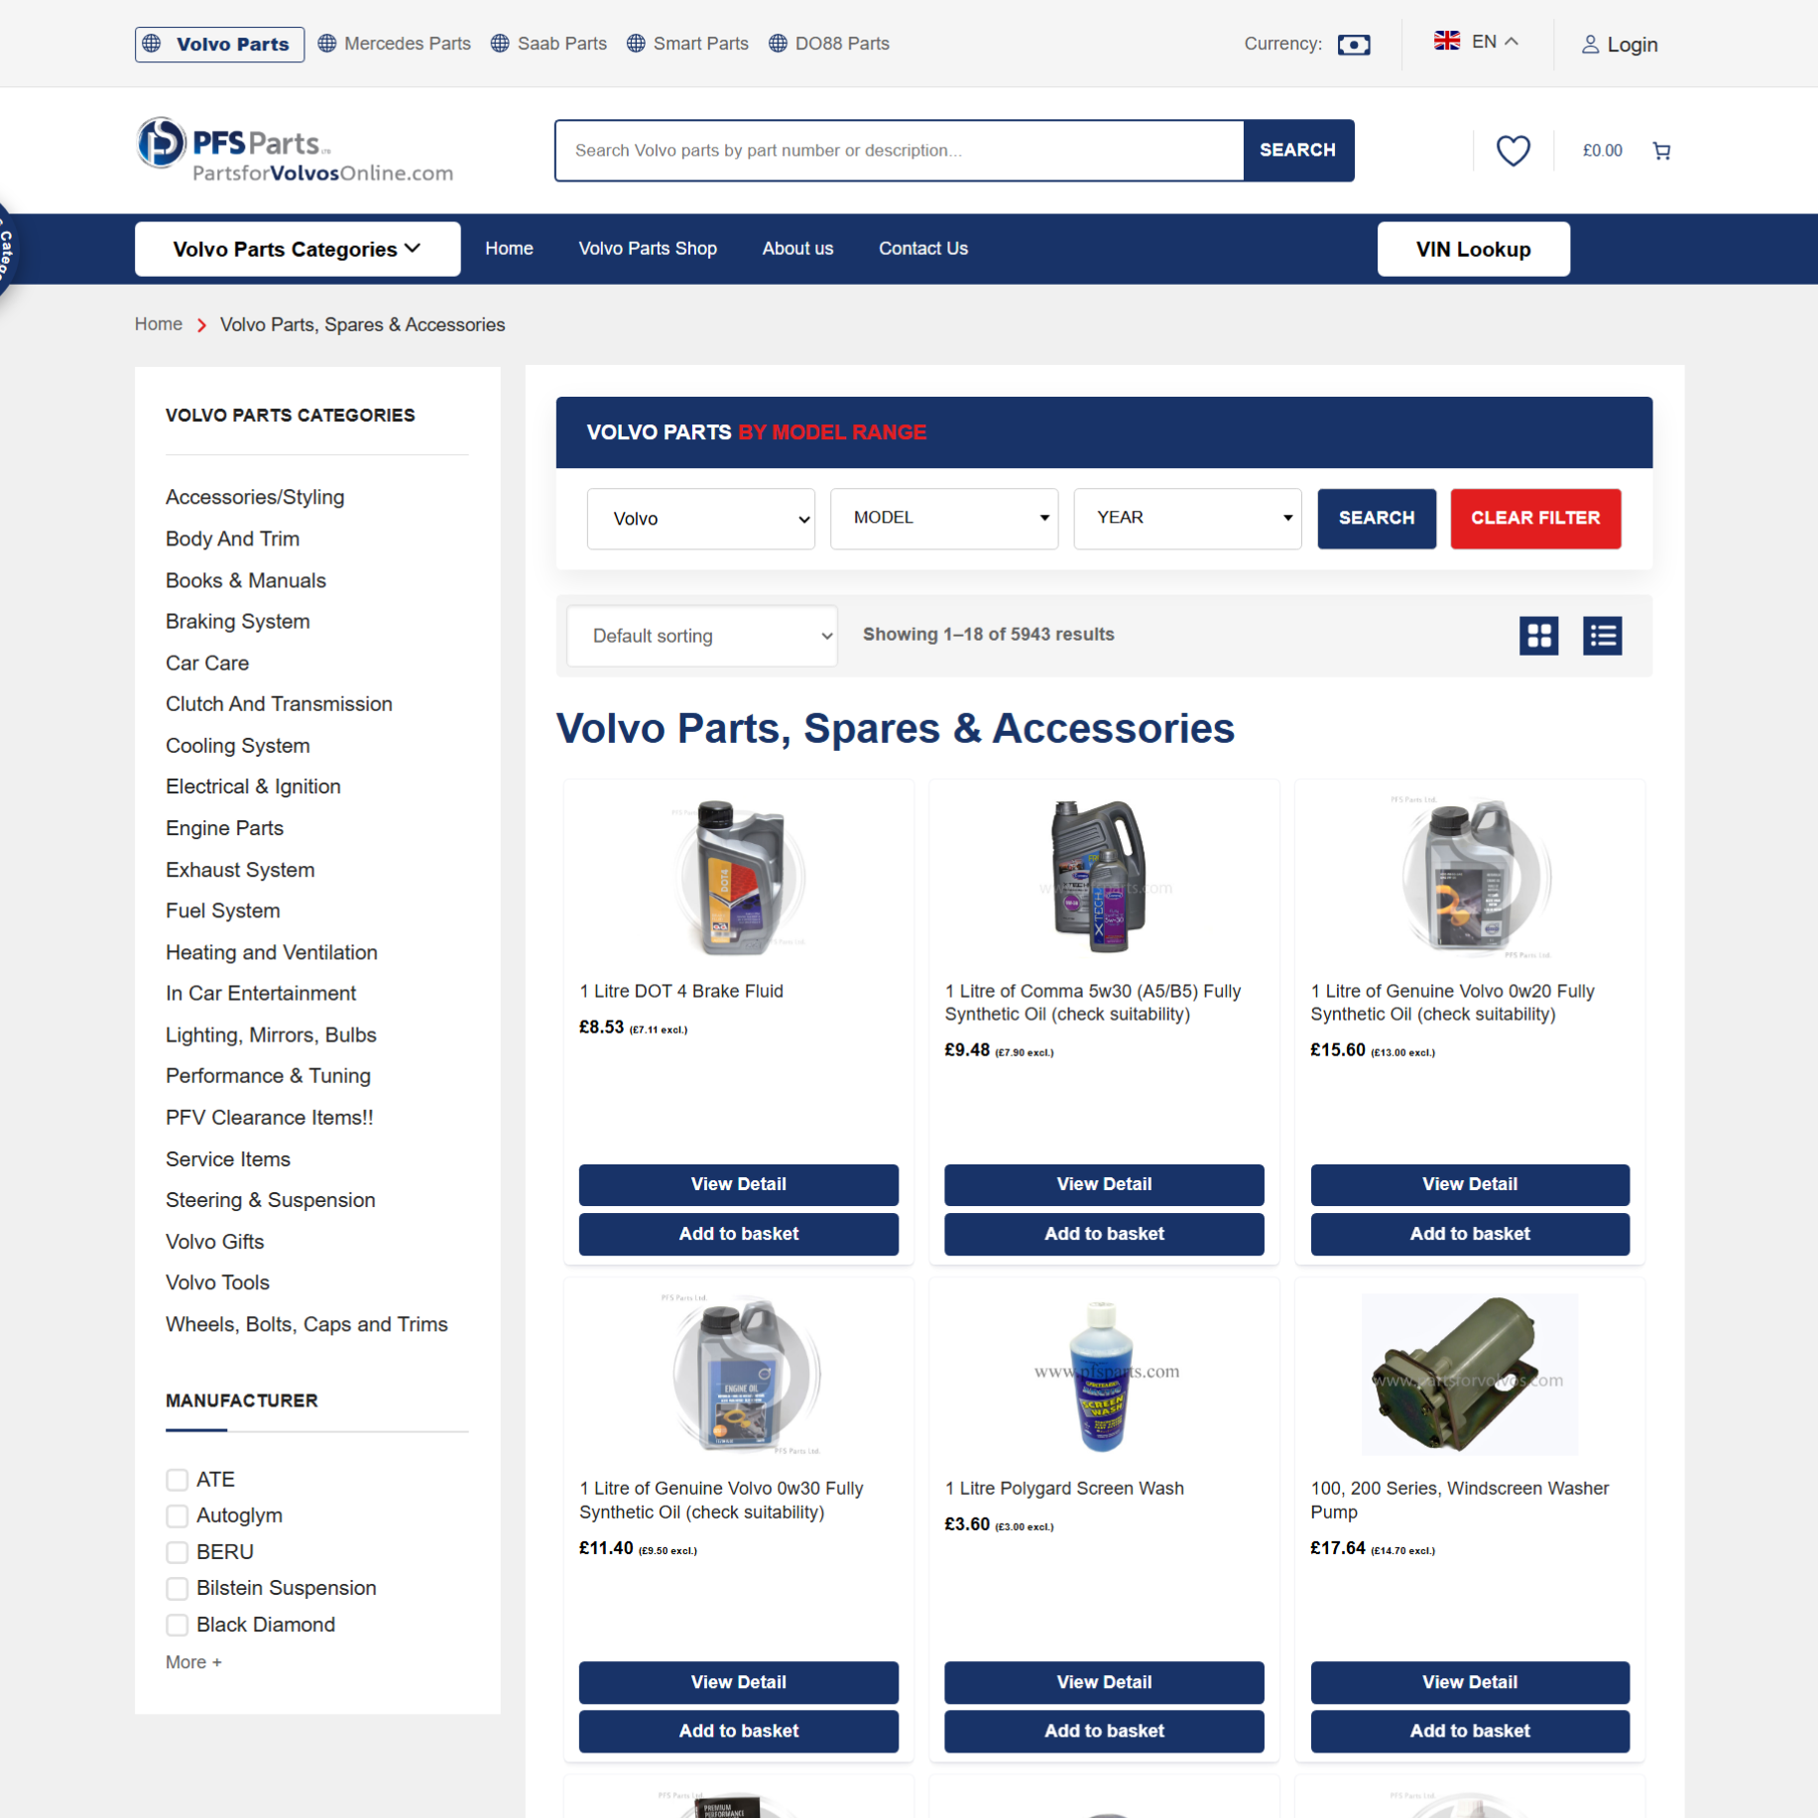Open the Volvo make dropdown
Viewport: 1818px width, 1818px height.
[700, 519]
